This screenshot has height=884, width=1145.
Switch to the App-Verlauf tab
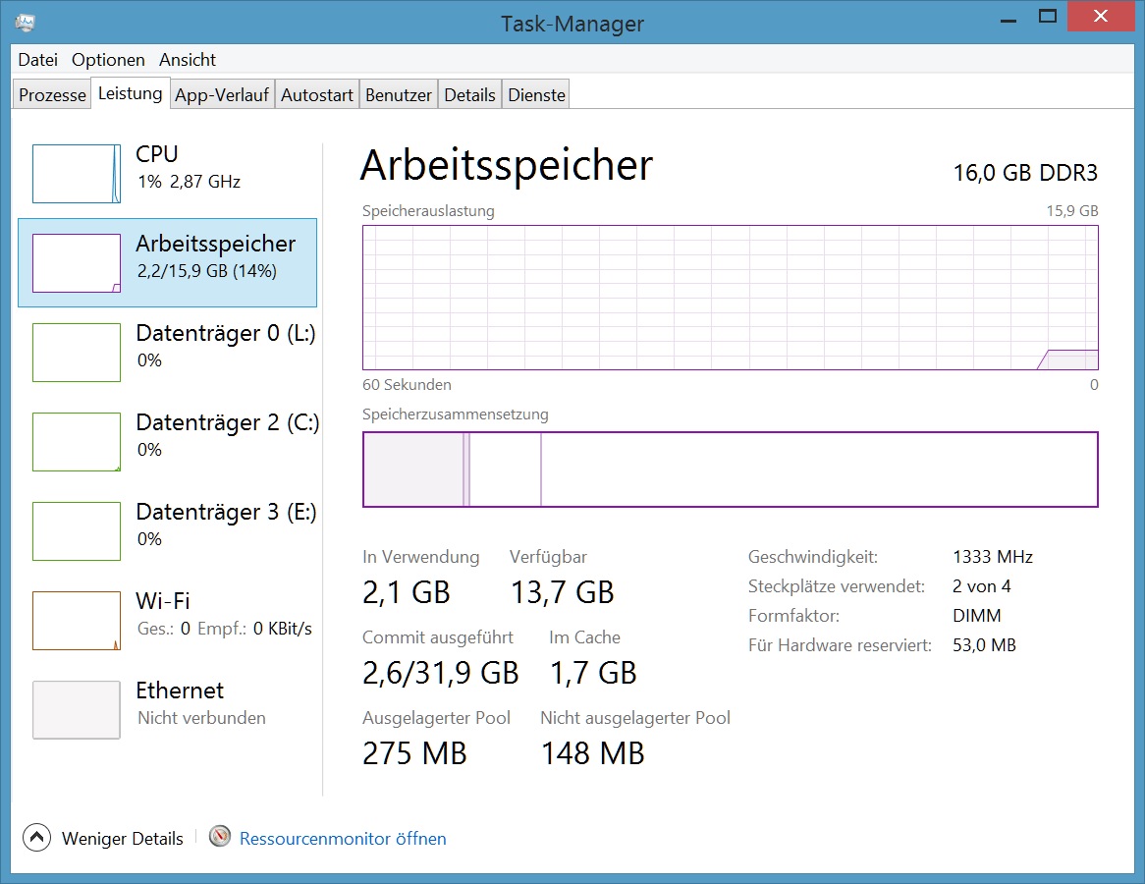point(222,95)
